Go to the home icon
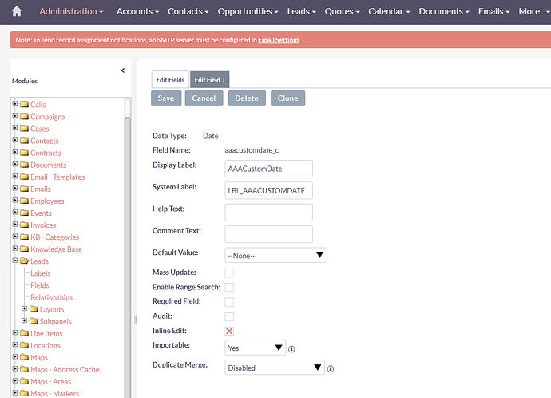This screenshot has height=398, width=551. click(x=17, y=12)
